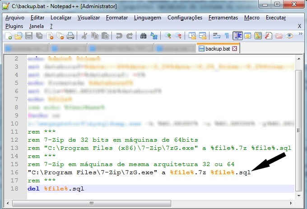Close the backup.bat tab
Viewport: 307px width, 209px height.
[234, 48]
